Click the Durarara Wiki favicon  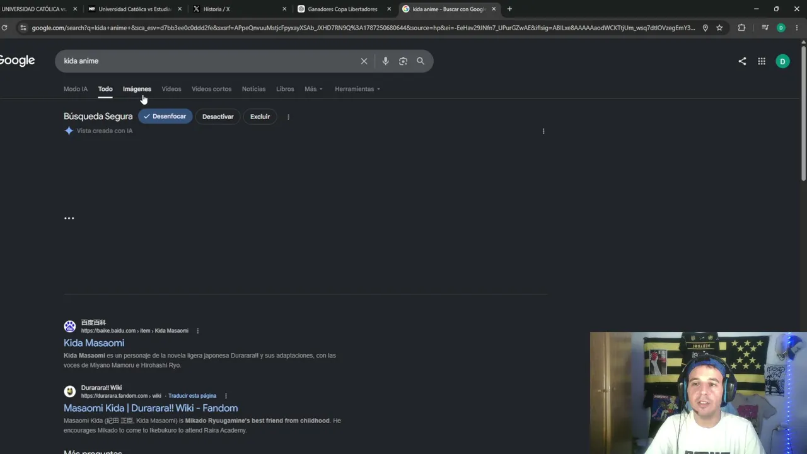[69, 392]
